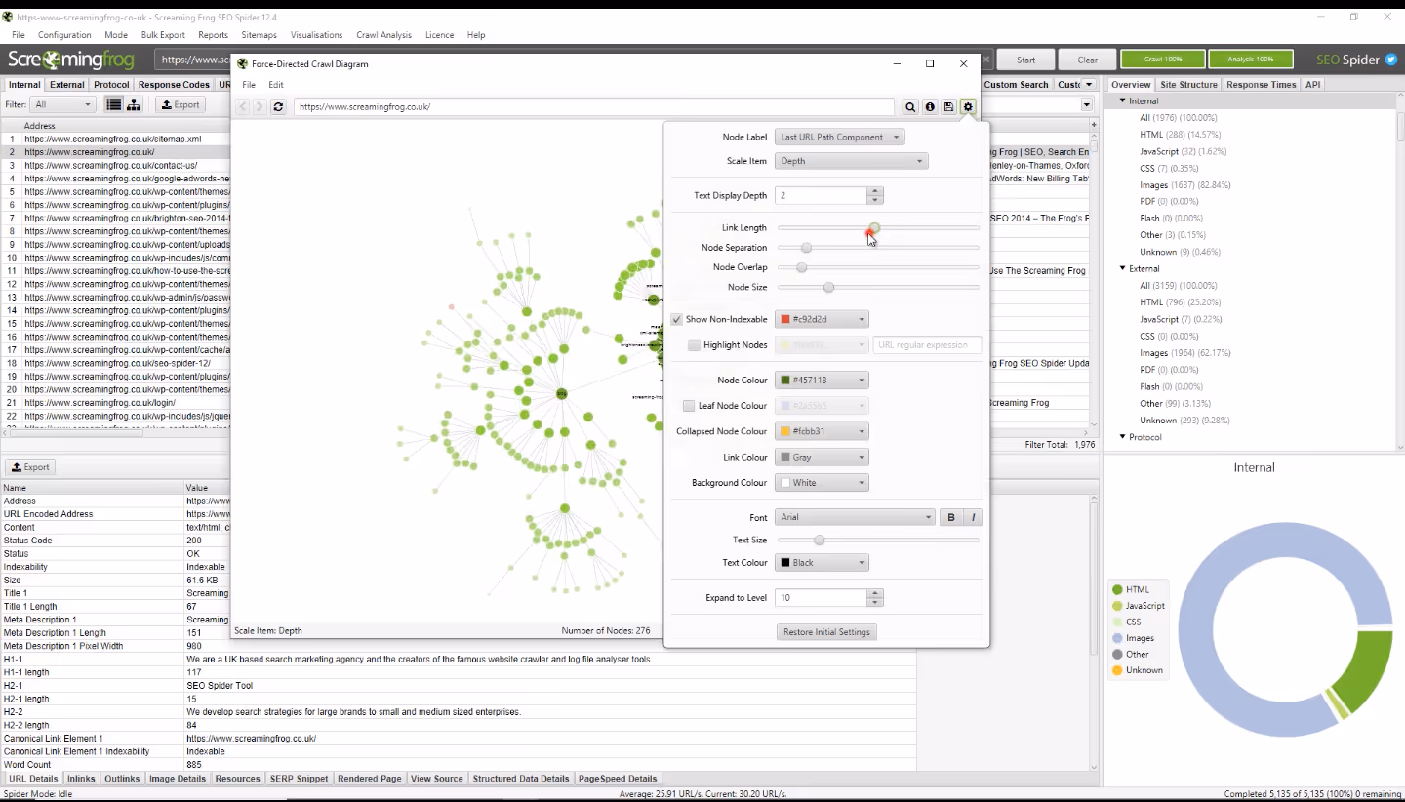Click the Link Length slider handle
This screenshot has height=802, width=1405.
click(x=875, y=228)
